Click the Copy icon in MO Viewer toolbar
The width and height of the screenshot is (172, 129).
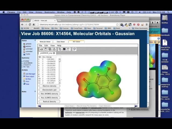click(60, 49)
